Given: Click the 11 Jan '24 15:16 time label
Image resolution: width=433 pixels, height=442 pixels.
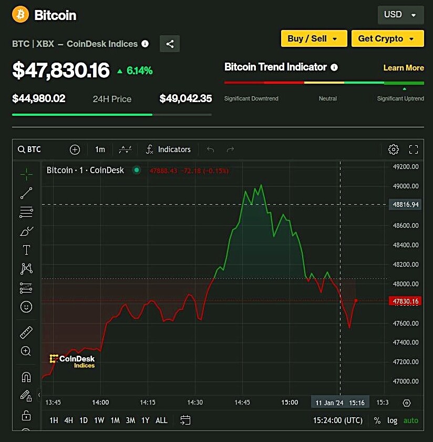Looking at the screenshot, I should coord(340,403).
